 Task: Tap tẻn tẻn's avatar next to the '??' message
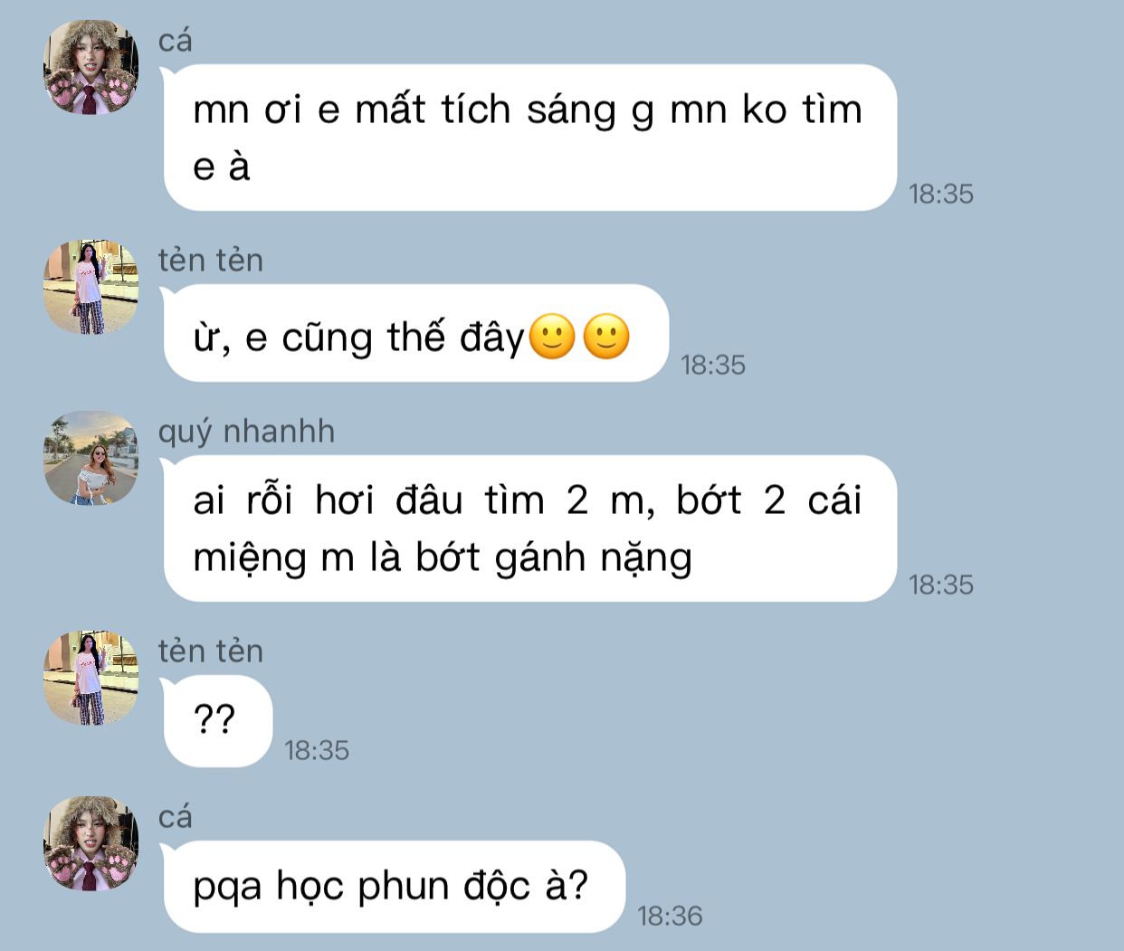(x=91, y=678)
